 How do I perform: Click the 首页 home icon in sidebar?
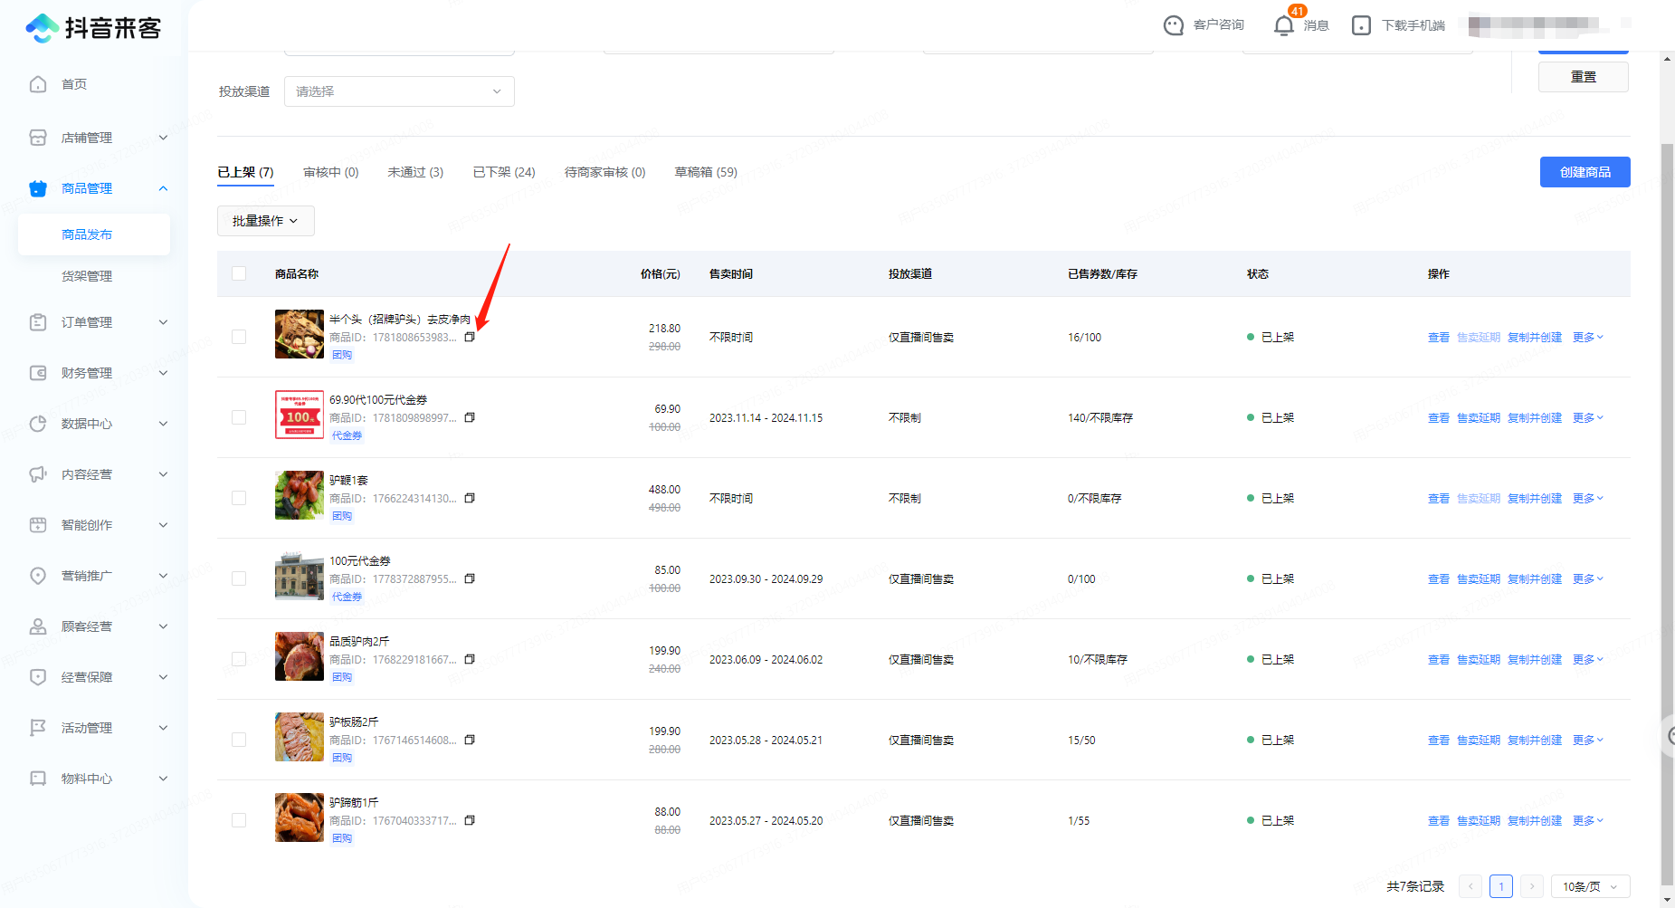[38, 84]
